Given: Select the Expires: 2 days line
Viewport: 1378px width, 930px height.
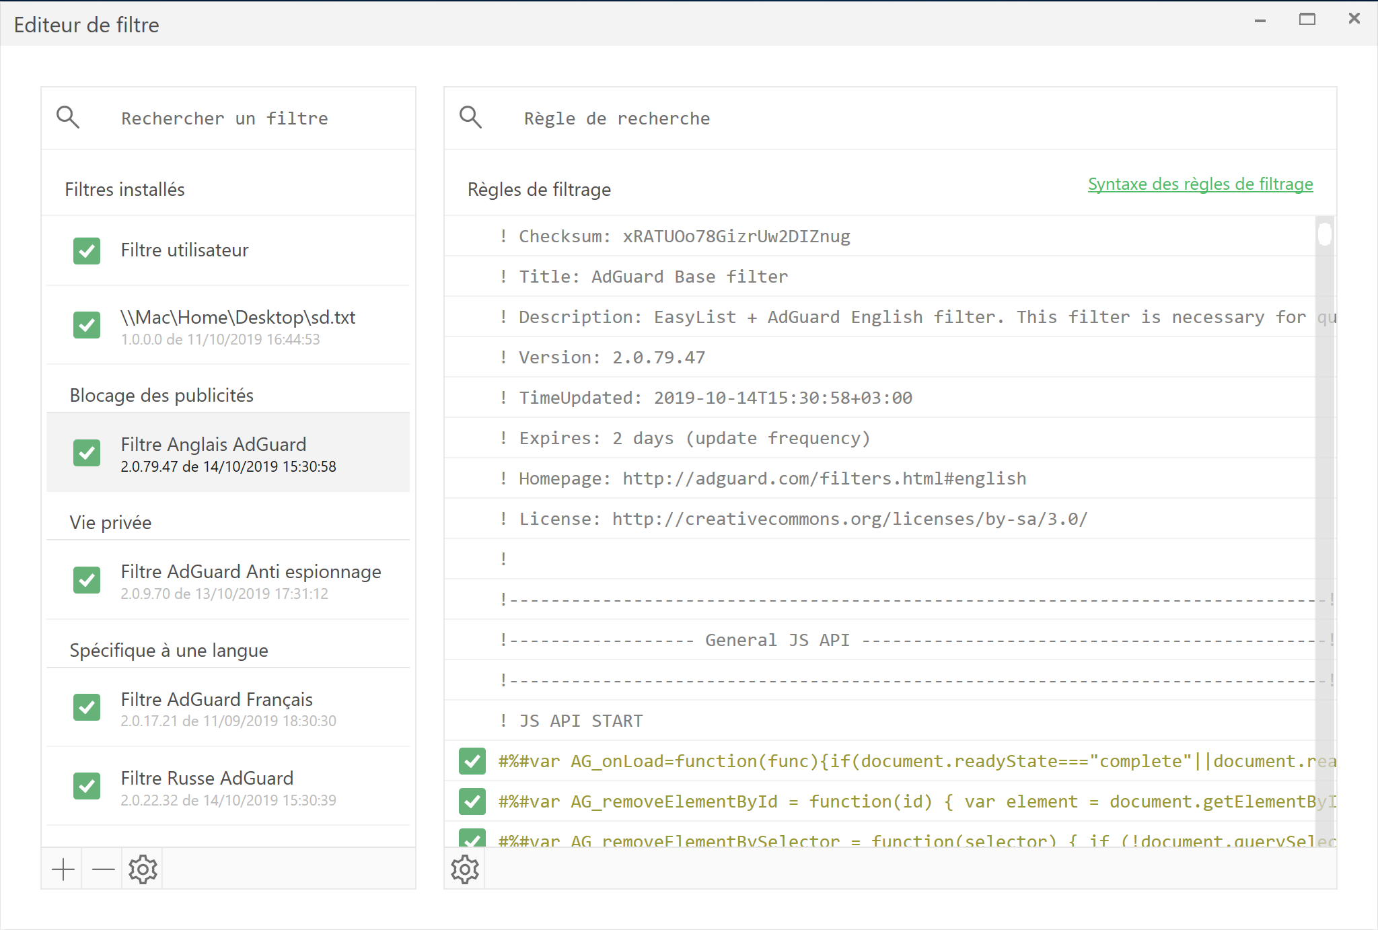Looking at the screenshot, I should click(880, 438).
